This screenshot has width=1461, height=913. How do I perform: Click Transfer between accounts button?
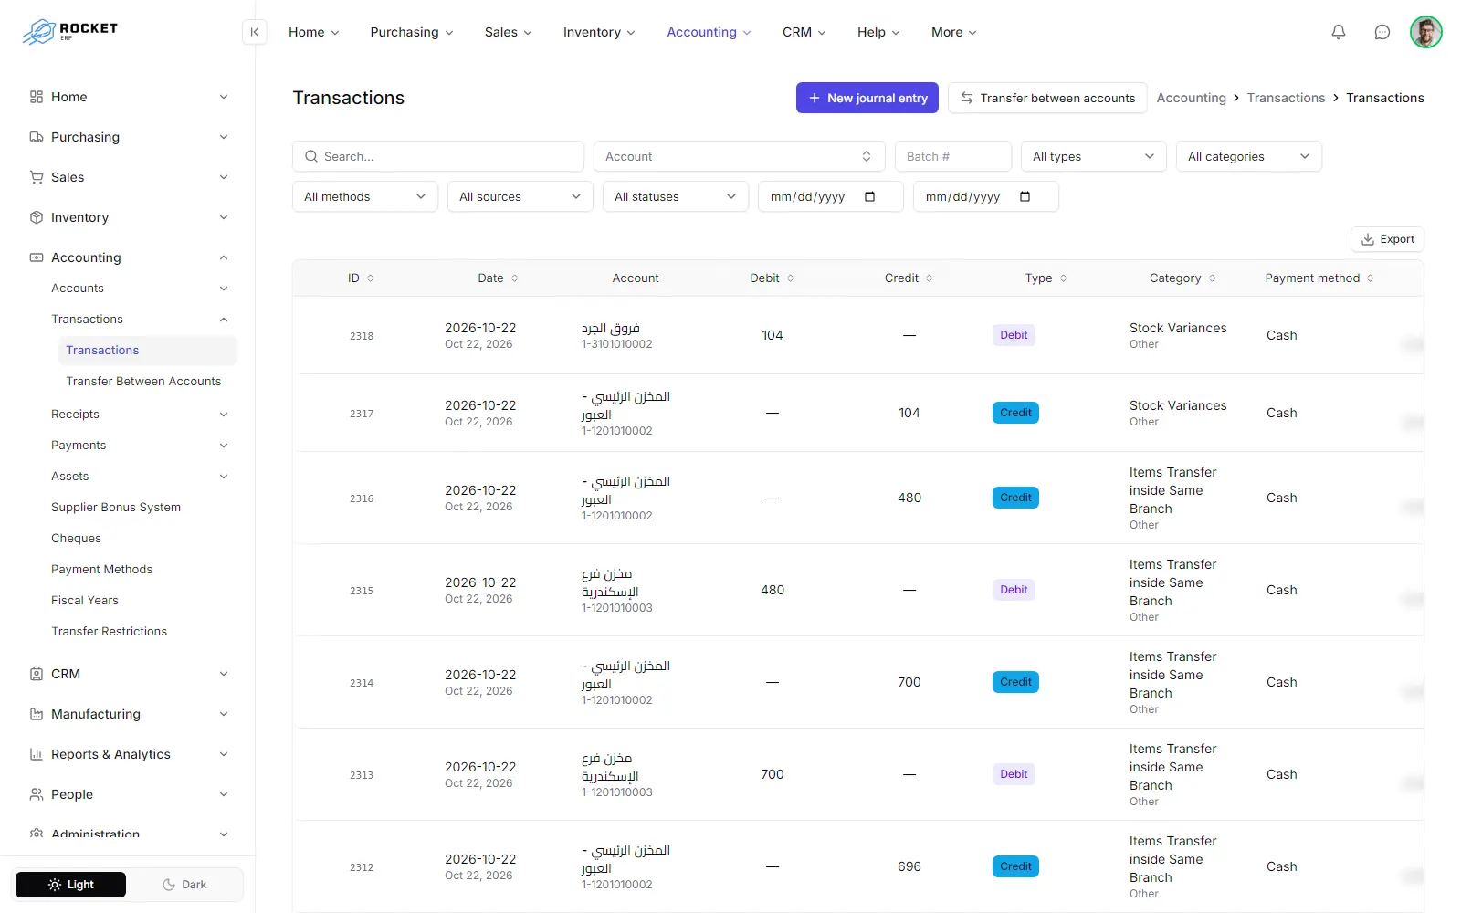(x=1047, y=98)
